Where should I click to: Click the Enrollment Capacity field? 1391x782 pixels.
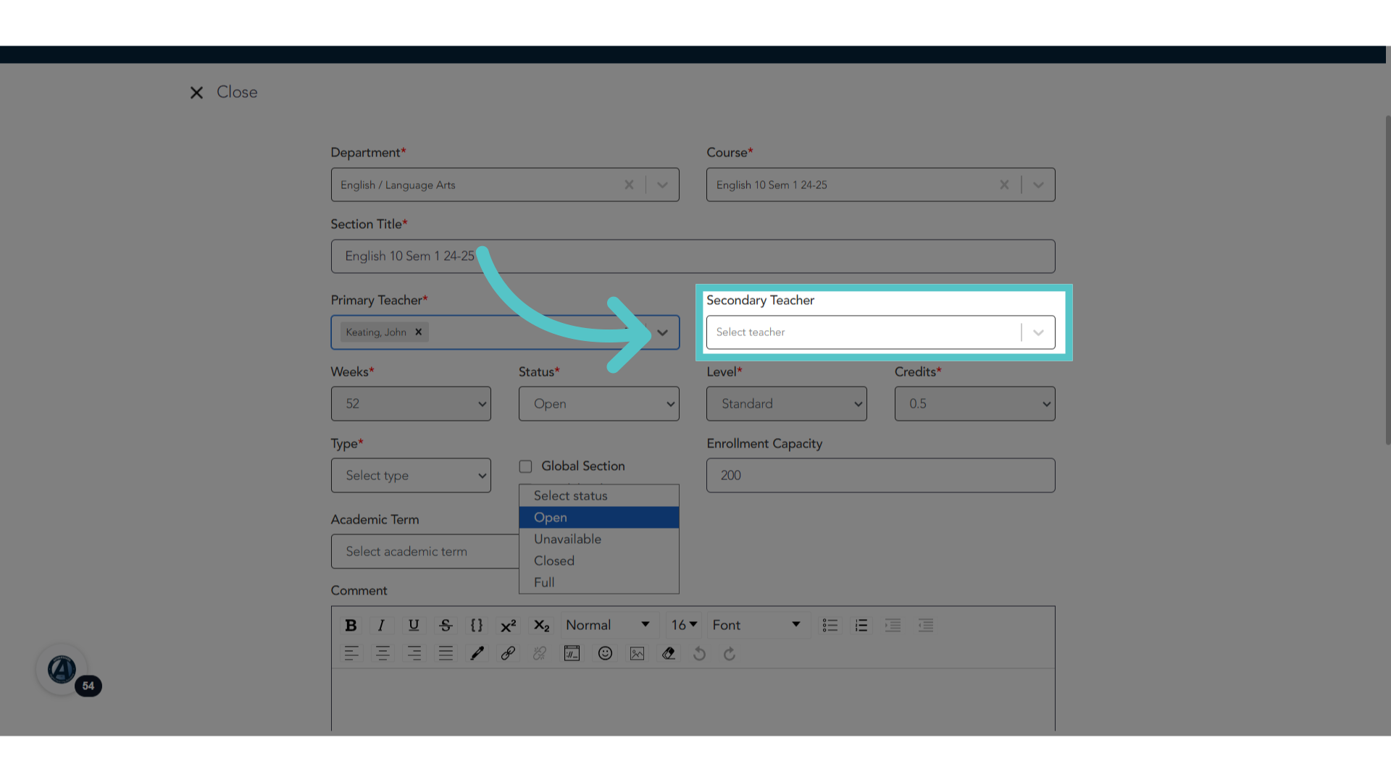pyautogui.click(x=880, y=475)
